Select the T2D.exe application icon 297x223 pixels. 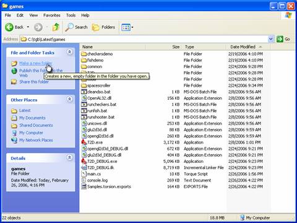coord(84,142)
